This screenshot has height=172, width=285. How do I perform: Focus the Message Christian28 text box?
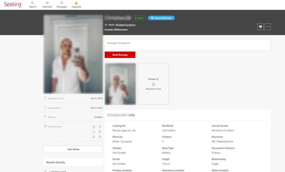(188, 45)
